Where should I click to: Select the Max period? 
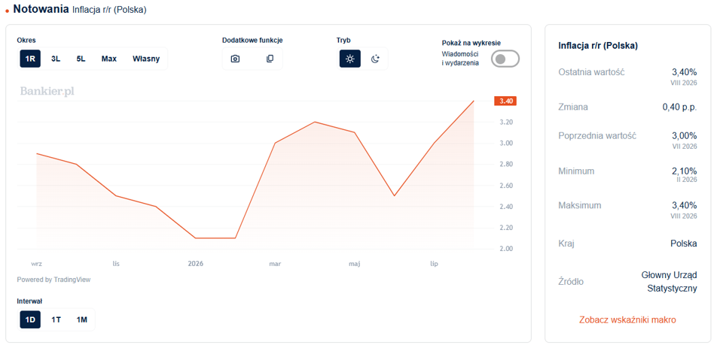coord(108,59)
